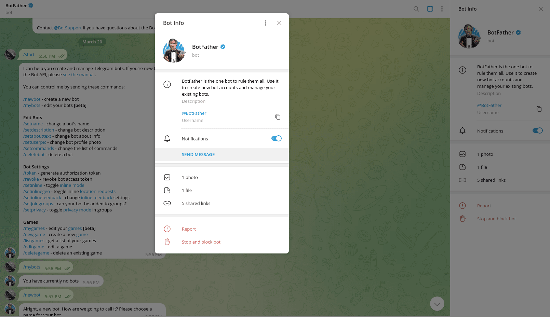550x317 pixels.
Task: Close the right Bot Info sidebar
Action: (x=541, y=9)
